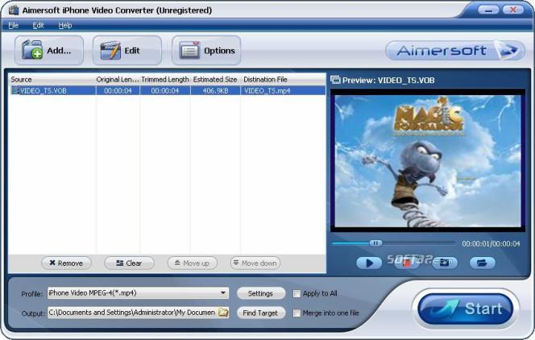
Task: Browse output folder using the folder icon
Action: coord(223,313)
